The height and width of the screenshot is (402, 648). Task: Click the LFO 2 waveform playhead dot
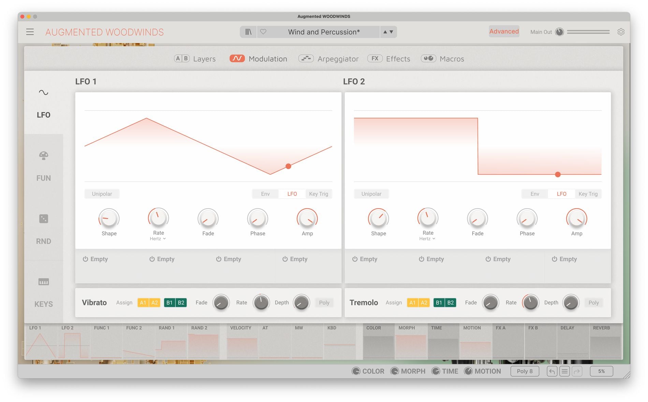(558, 174)
